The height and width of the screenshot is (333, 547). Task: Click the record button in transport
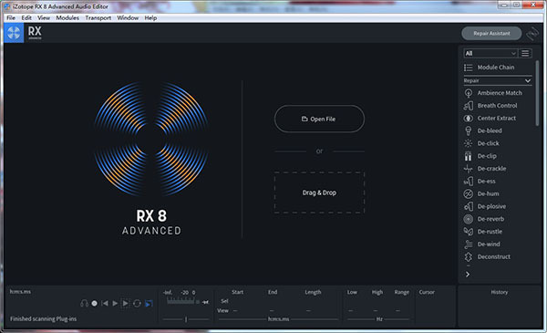click(94, 303)
